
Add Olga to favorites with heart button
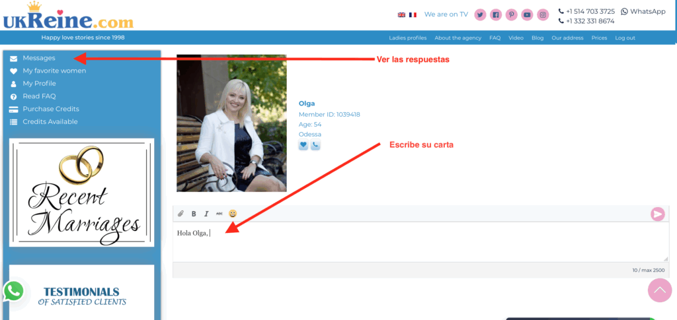point(303,146)
